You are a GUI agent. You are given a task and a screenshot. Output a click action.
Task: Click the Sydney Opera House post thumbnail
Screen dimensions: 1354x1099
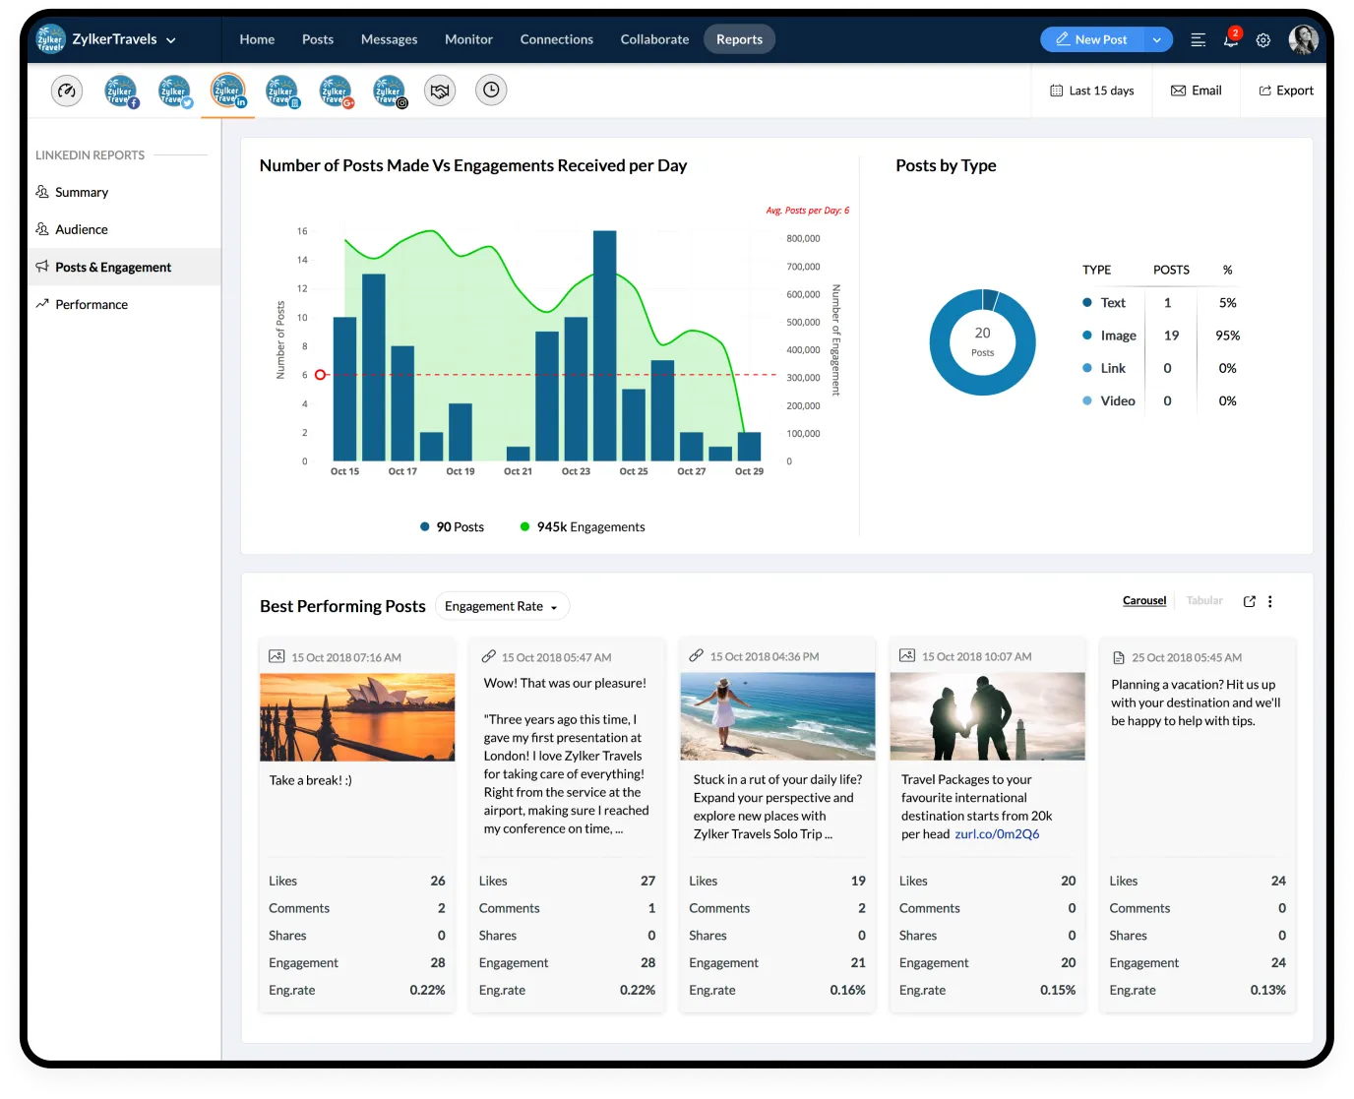click(x=357, y=716)
